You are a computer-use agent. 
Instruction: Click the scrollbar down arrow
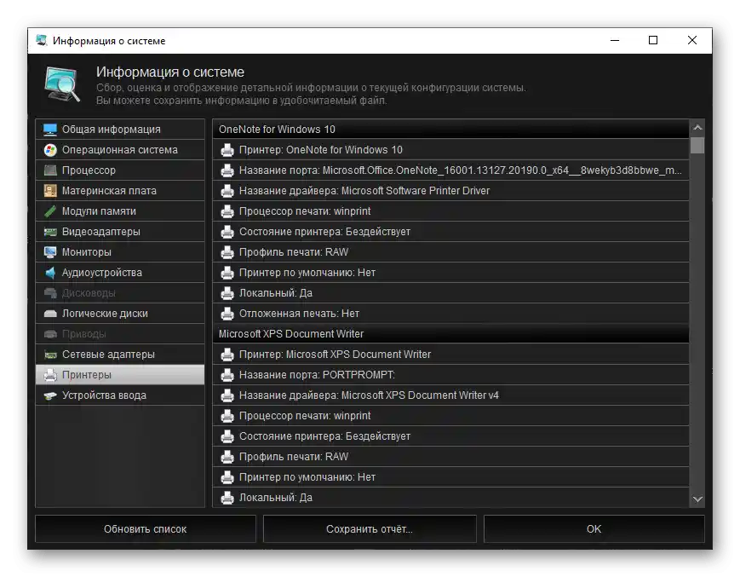click(697, 499)
